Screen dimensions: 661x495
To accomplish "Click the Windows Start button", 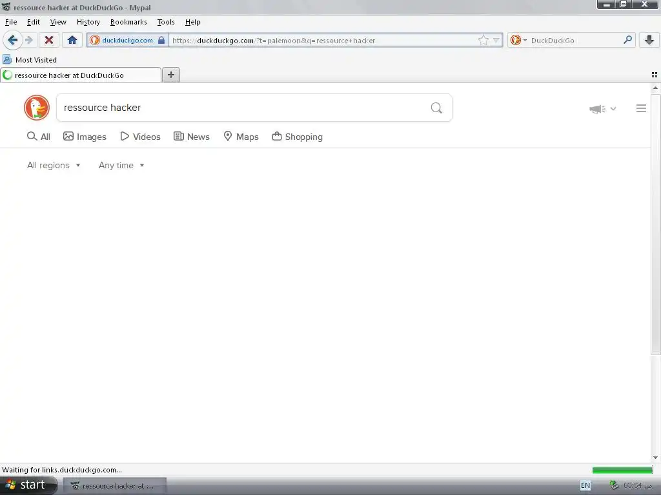I will click(x=28, y=485).
